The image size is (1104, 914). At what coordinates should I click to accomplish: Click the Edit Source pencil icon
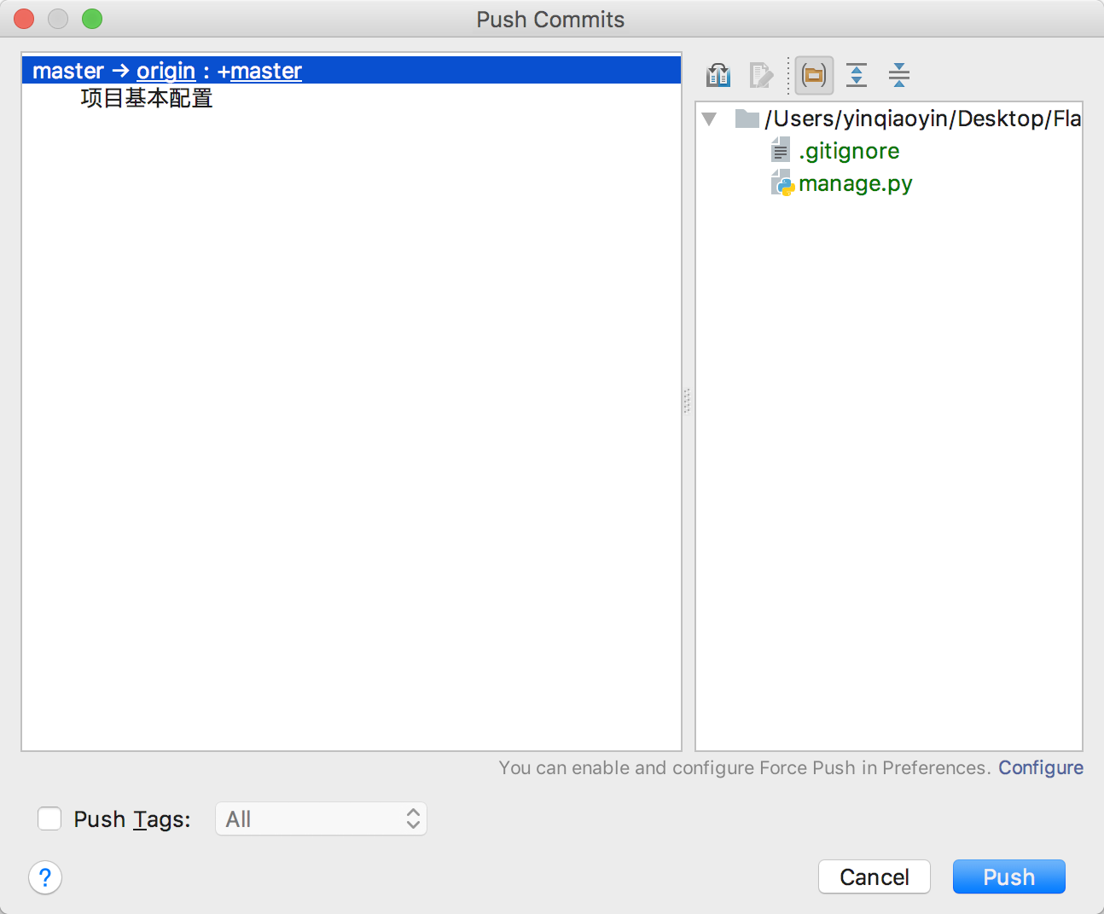point(760,75)
